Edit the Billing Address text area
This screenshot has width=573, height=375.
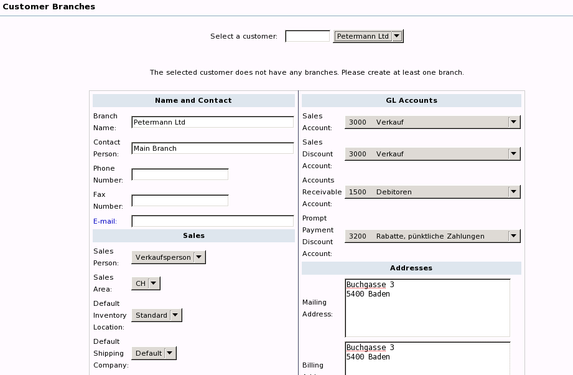pyautogui.click(x=427, y=359)
